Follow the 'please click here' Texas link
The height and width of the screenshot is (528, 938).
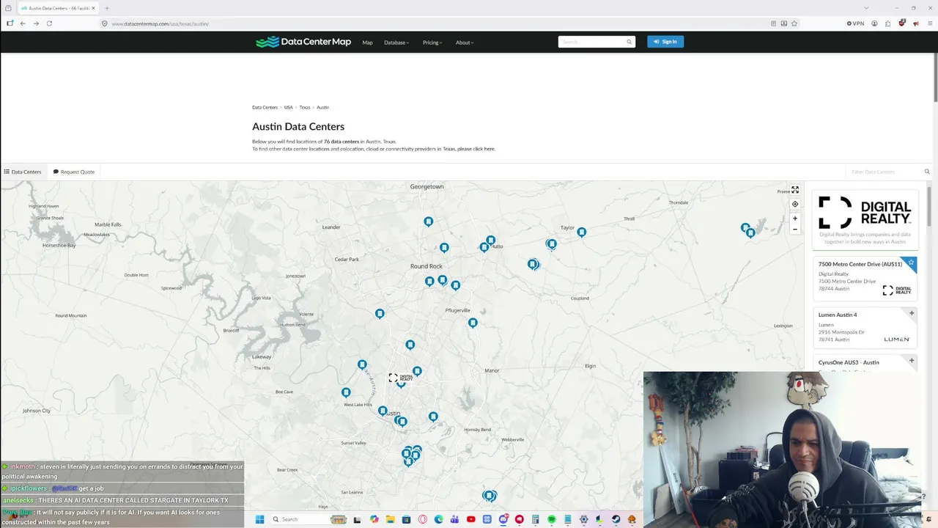[x=476, y=149]
